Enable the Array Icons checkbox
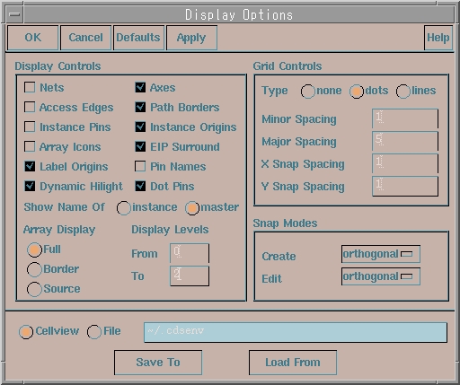 (x=30, y=146)
